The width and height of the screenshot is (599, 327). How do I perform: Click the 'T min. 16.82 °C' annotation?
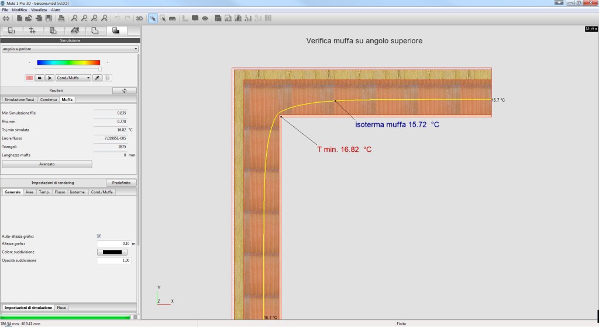[x=344, y=149]
